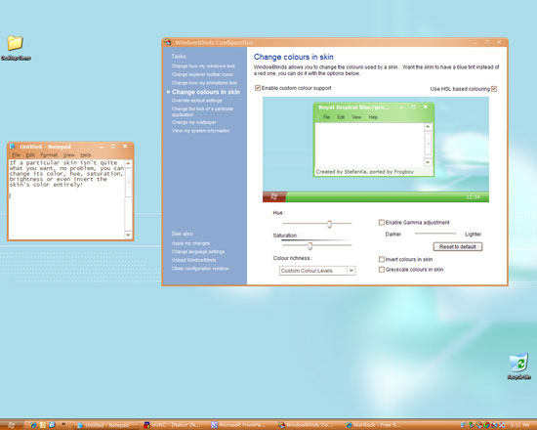
Task: Click the Start button on the taskbar
Action: [x=12, y=425]
